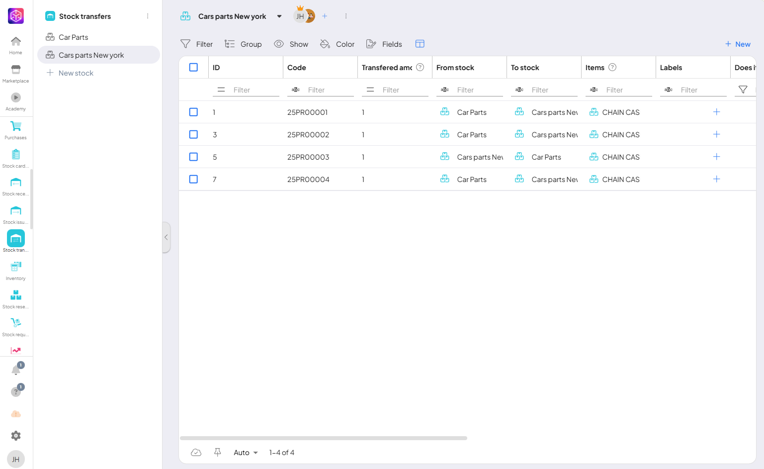764x469 pixels.
Task: Open the Group toolbar option
Action: point(243,44)
